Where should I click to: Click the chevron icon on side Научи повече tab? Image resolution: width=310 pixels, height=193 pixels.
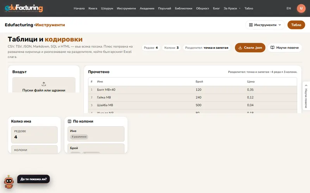306,85
